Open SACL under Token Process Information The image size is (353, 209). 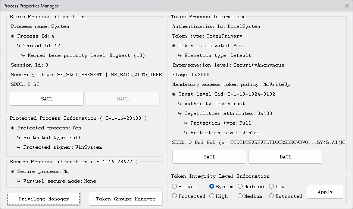click(x=209, y=157)
